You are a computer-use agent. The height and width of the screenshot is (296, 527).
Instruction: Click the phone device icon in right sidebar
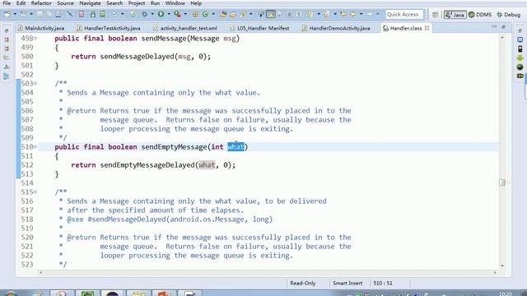[x=520, y=49]
